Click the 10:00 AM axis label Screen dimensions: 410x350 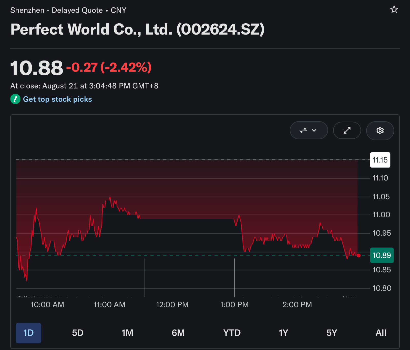[x=47, y=305]
